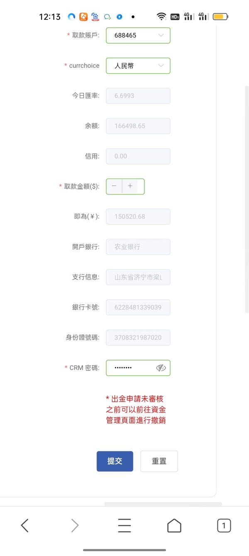Click the 支行信息 field
Screen dimensions: 249x556
click(x=138, y=277)
